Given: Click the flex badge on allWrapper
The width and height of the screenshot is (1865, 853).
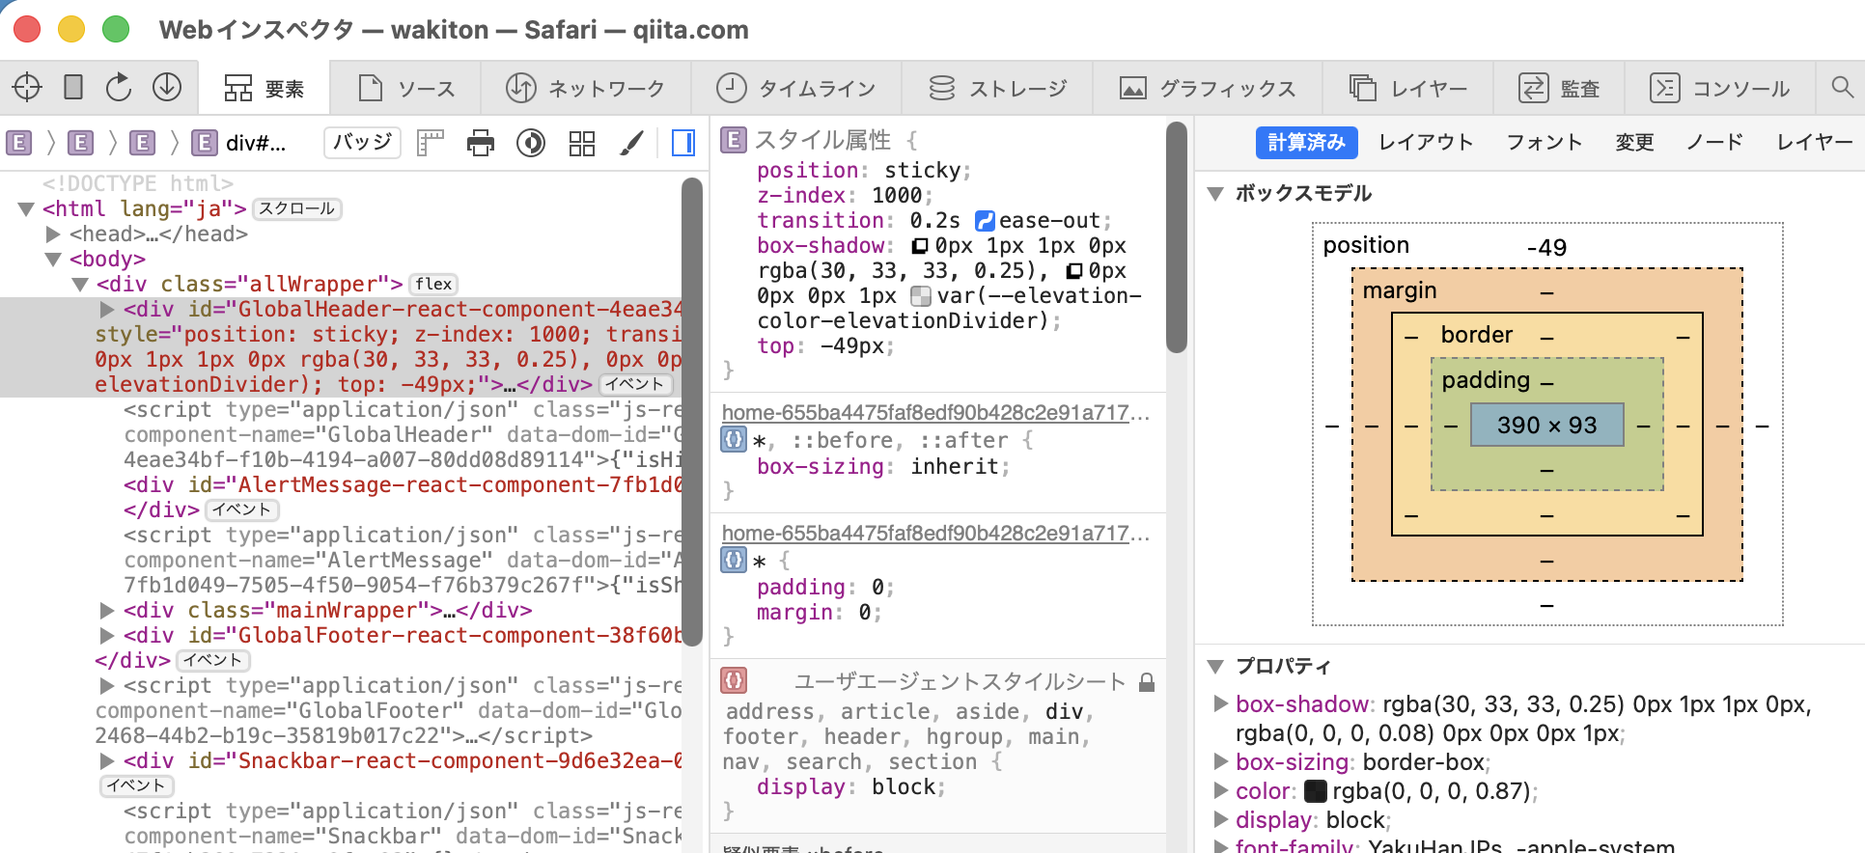Looking at the screenshot, I should (433, 285).
